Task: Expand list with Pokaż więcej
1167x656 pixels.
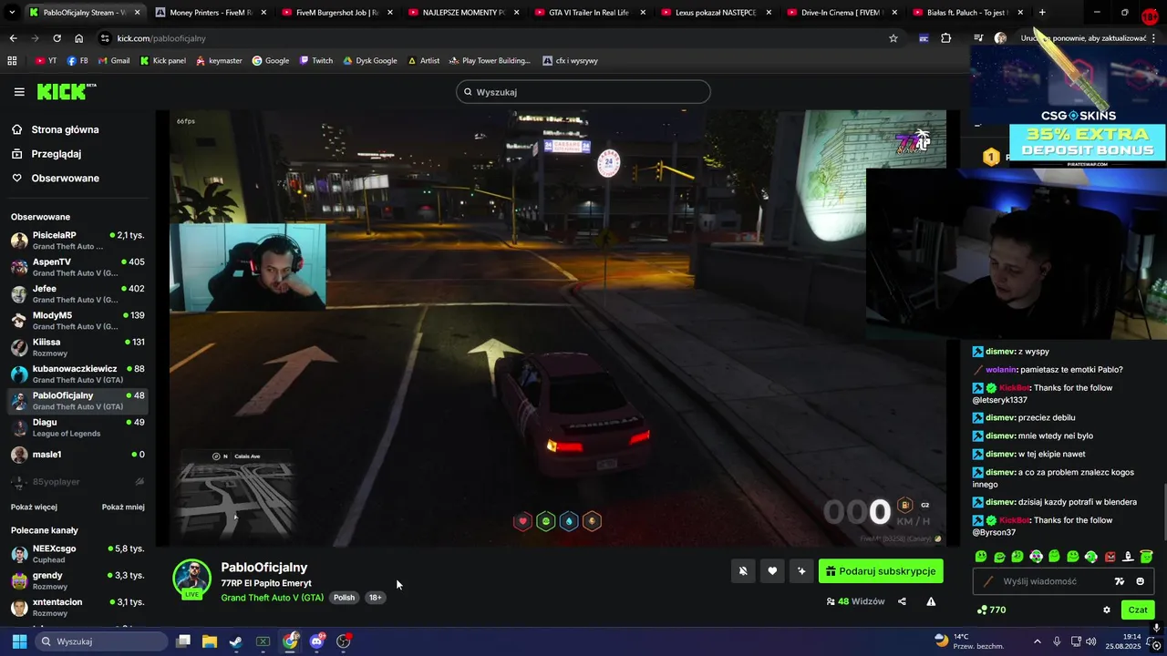Action: [x=34, y=507]
